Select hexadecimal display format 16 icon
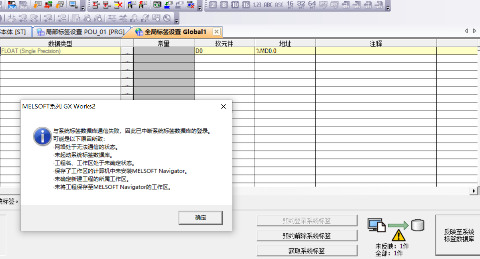The height and width of the screenshot is (259, 480). pos(246,5)
